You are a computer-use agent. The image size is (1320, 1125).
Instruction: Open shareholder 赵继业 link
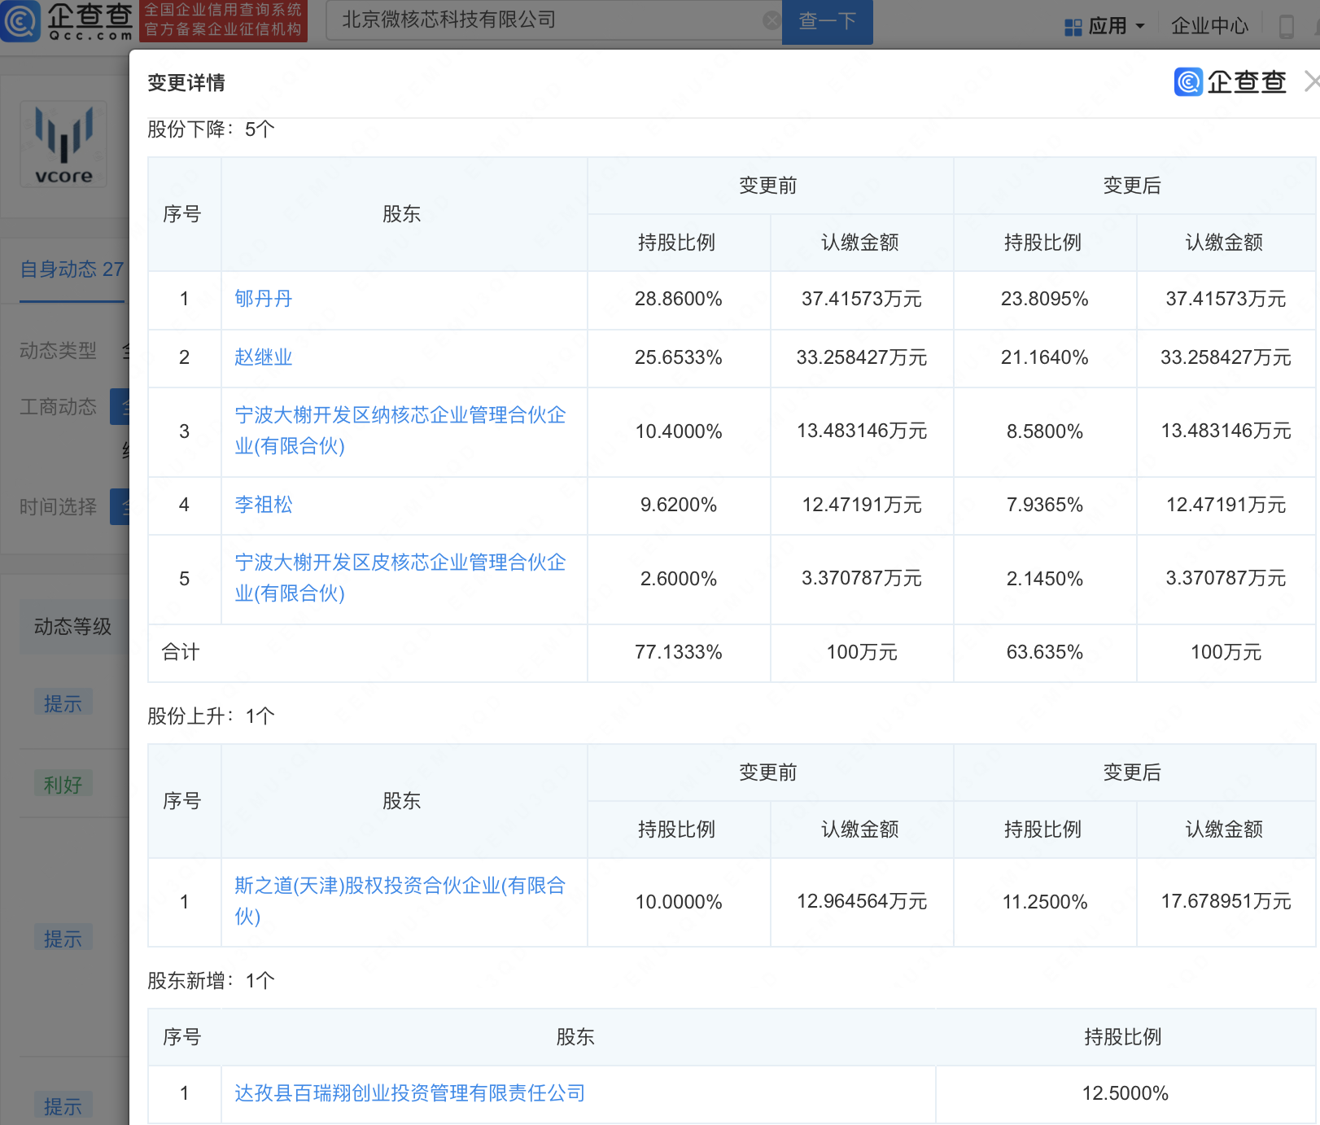pyautogui.click(x=263, y=357)
